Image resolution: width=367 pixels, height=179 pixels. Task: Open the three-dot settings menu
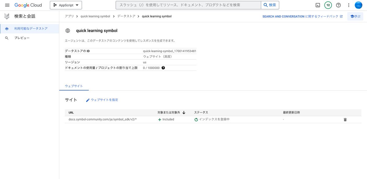(x=348, y=5)
